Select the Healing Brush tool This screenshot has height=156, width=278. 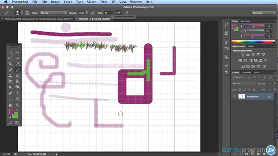point(10,70)
